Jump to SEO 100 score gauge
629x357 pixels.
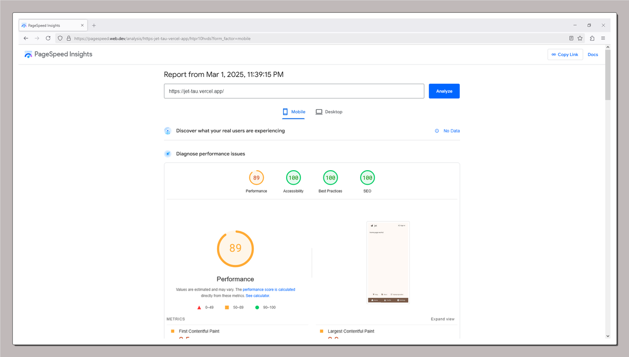367,178
